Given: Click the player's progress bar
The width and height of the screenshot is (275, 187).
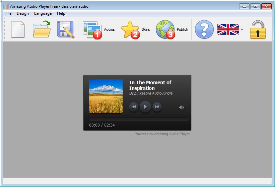Looking at the screenshot, I should (139, 119).
